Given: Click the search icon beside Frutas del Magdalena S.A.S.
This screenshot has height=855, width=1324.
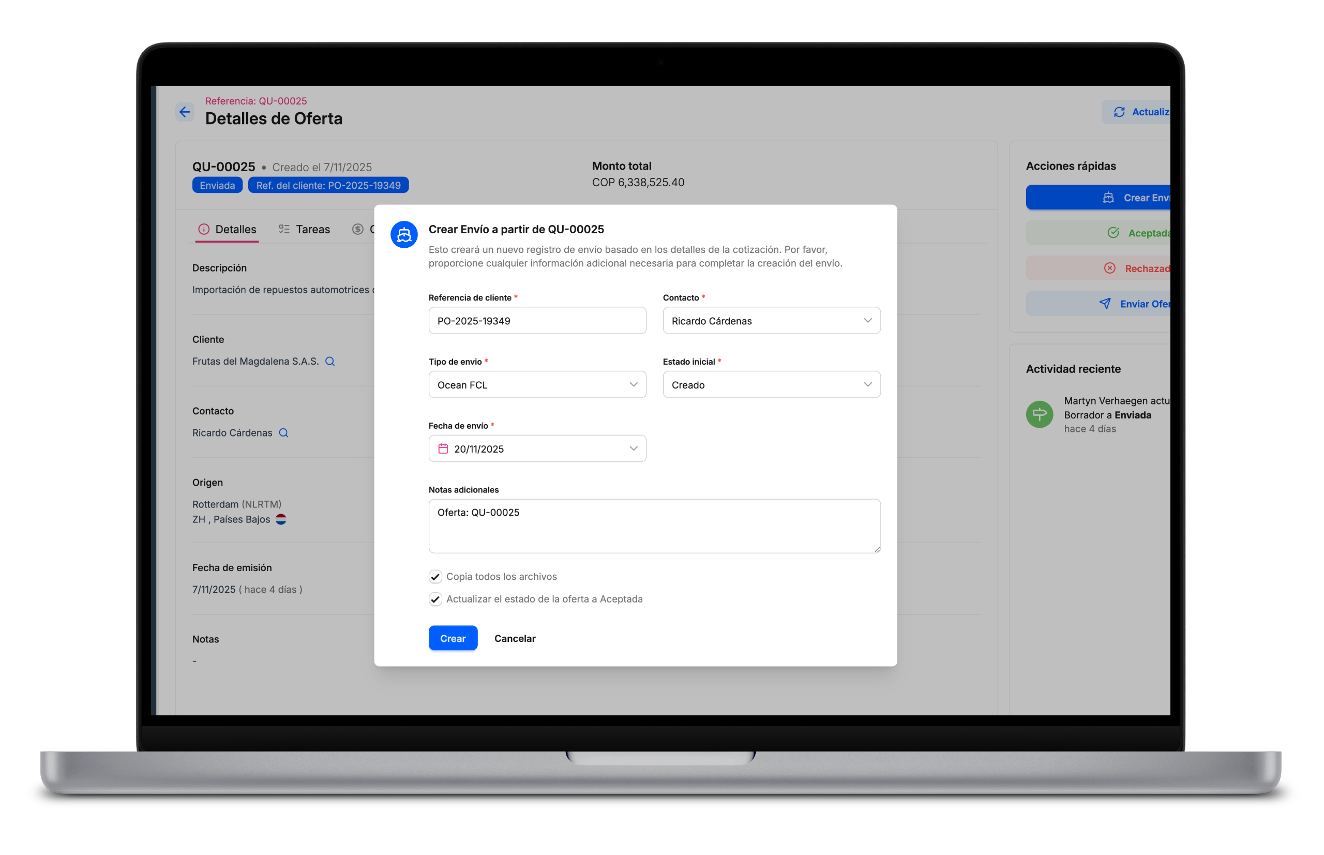Looking at the screenshot, I should tap(330, 361).
